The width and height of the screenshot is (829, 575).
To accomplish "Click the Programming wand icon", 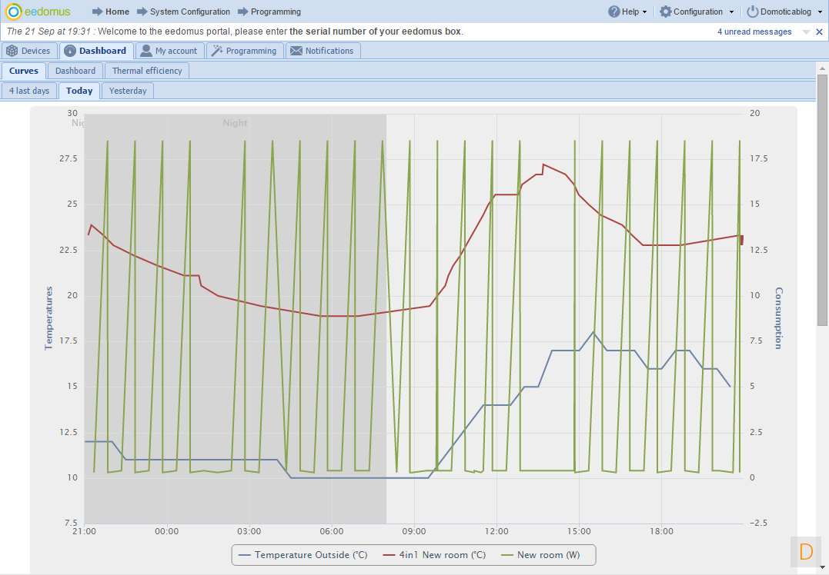I will pos(217,51).
